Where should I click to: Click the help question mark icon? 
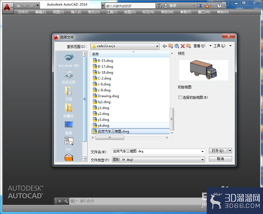click(219, 6)
